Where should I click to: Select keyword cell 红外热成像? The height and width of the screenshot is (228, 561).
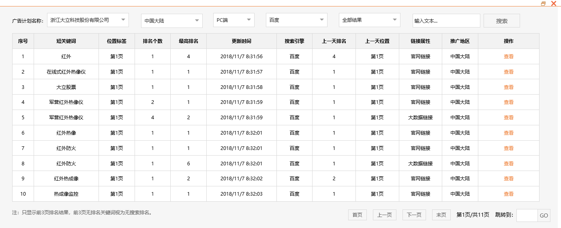point(66,179)
